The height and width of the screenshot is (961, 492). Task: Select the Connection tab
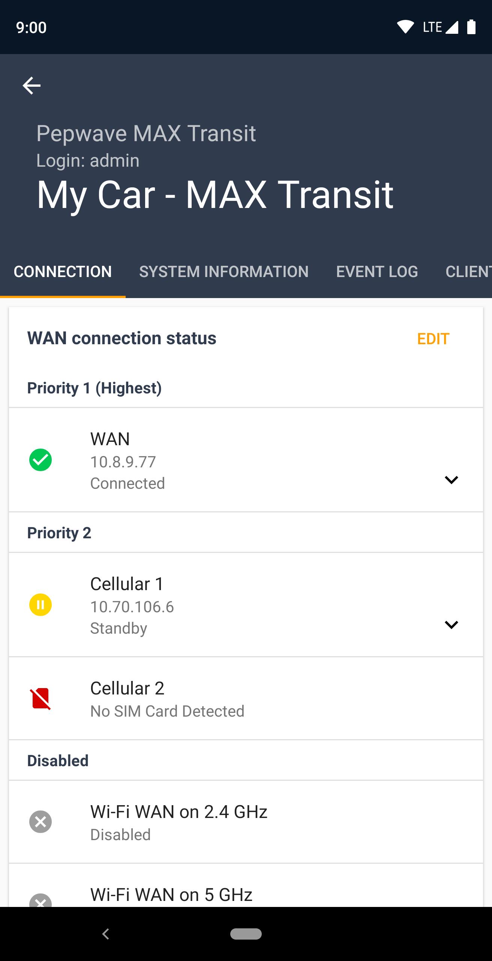[63, 271]
